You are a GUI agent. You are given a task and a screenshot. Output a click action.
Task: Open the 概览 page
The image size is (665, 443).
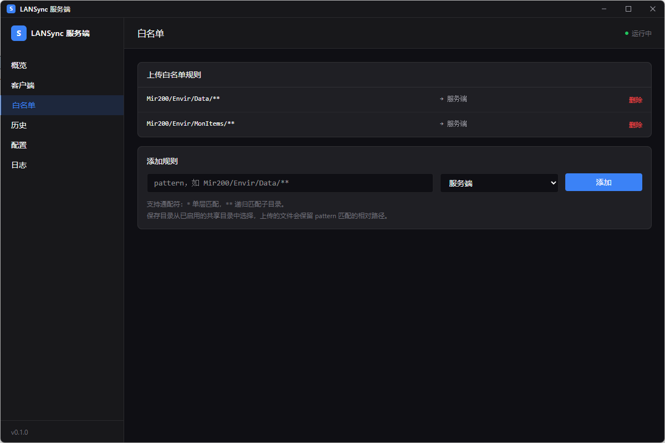pos(62,65)
